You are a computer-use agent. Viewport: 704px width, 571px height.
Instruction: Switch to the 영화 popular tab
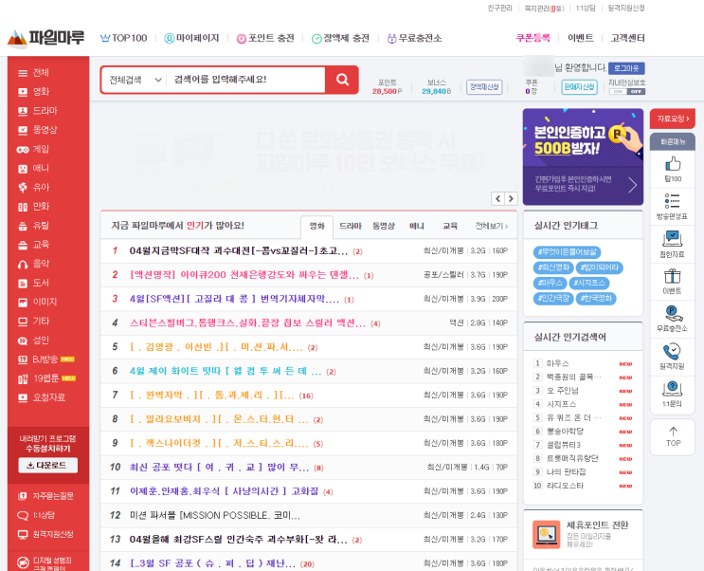[x=317, y=226]
